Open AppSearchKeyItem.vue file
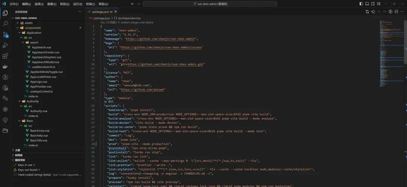The height and width of the screenshot is (187, 407). [46, 57]
